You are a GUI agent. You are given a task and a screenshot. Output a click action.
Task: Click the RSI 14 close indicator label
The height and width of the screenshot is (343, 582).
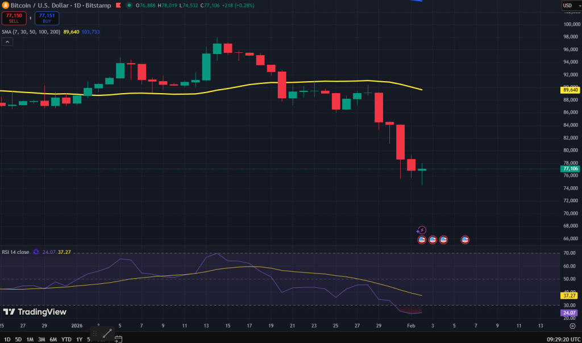point(15,252)
